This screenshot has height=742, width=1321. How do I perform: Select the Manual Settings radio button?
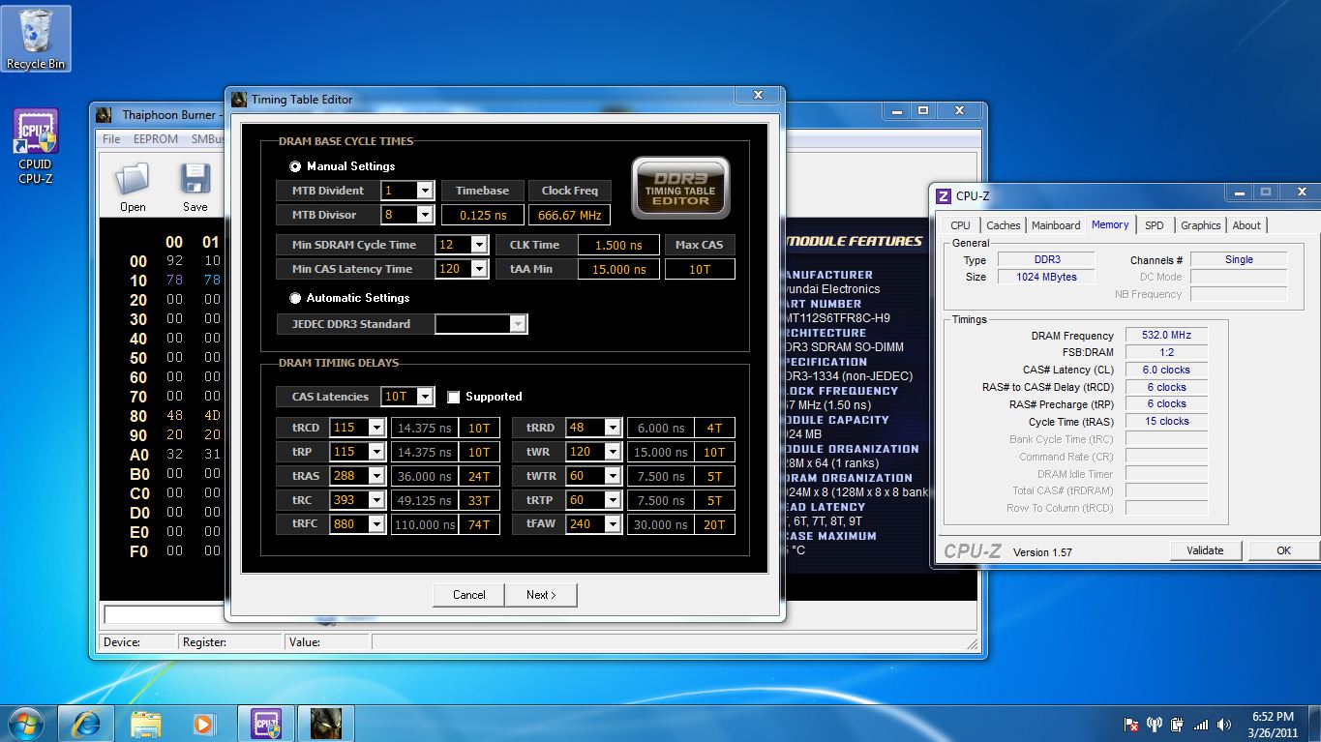click(295, 166)
